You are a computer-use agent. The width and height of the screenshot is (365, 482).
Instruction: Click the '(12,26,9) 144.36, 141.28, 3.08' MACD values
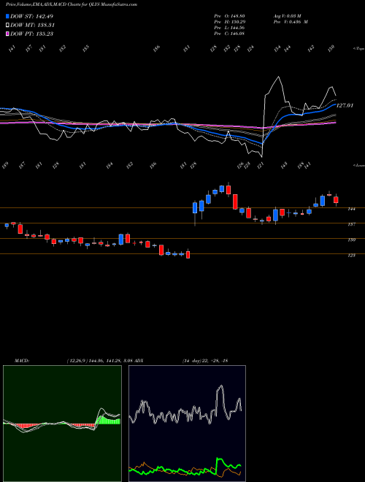coord(99,361)
